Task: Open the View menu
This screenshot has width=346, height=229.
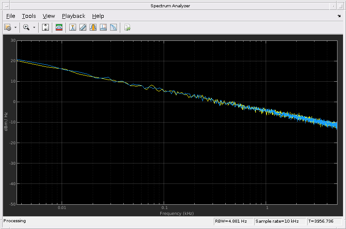Action: [49, 16]
